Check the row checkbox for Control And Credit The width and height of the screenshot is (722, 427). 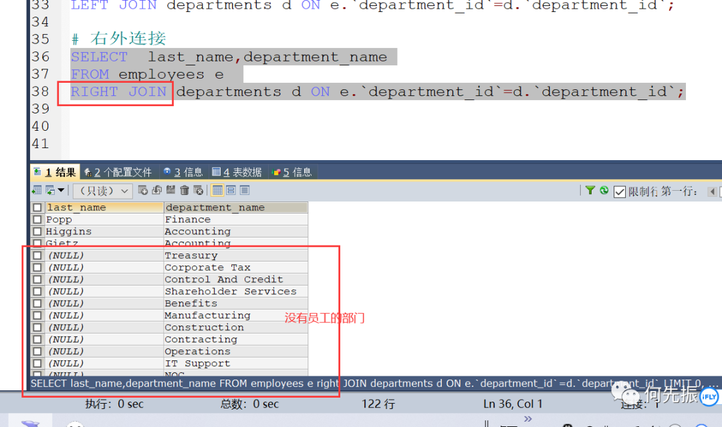(37, 280)
